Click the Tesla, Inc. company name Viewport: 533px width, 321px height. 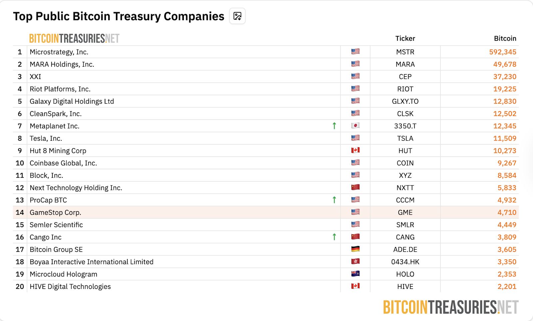point(46,138)
